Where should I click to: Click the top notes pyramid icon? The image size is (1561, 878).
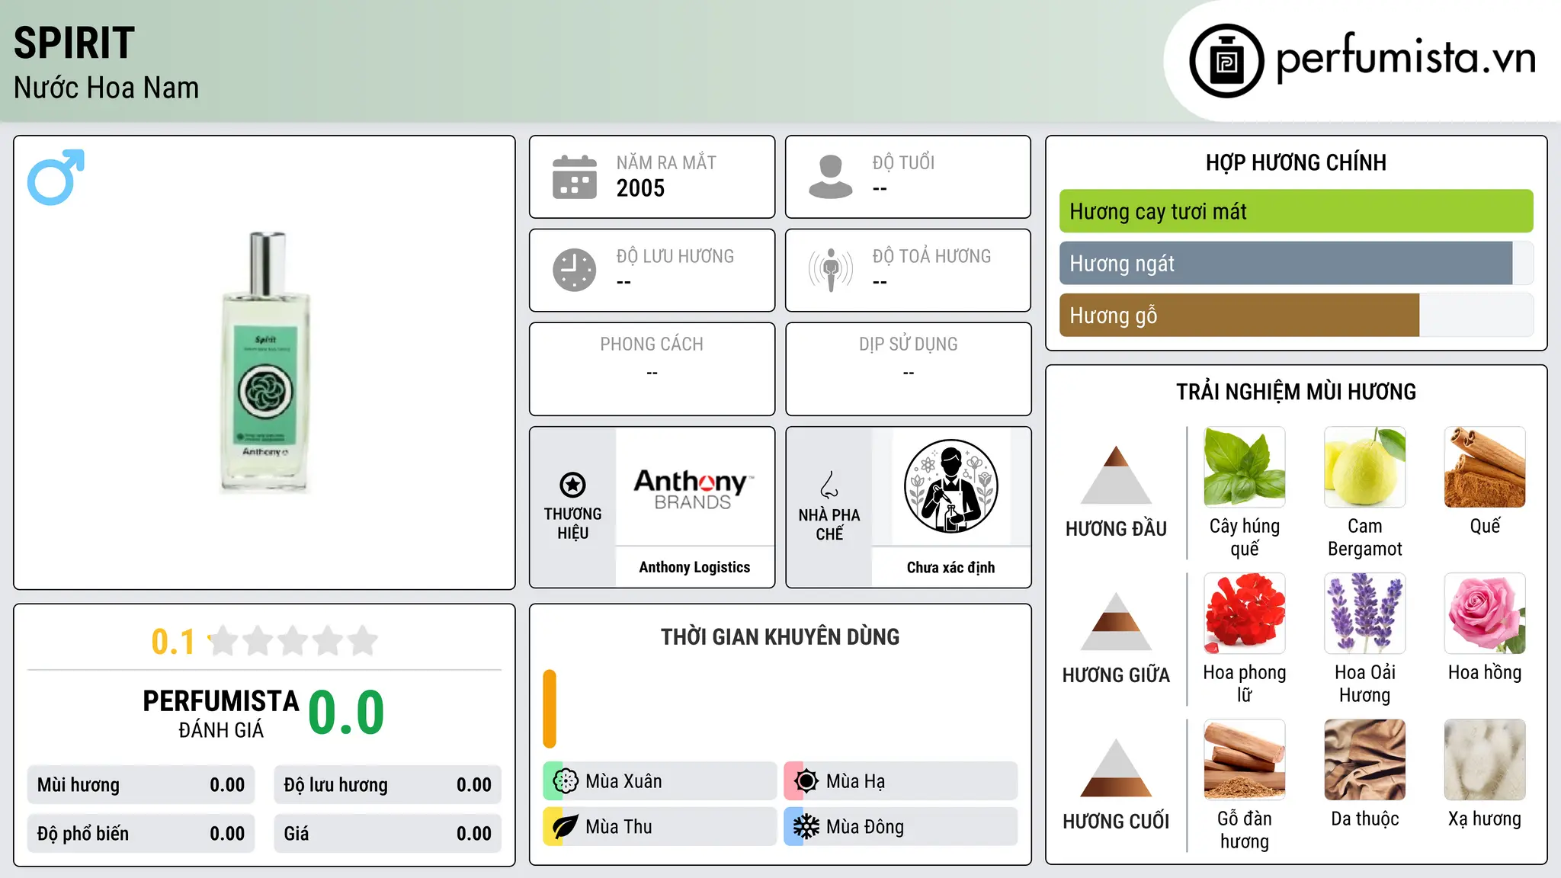coord(1116,475)
